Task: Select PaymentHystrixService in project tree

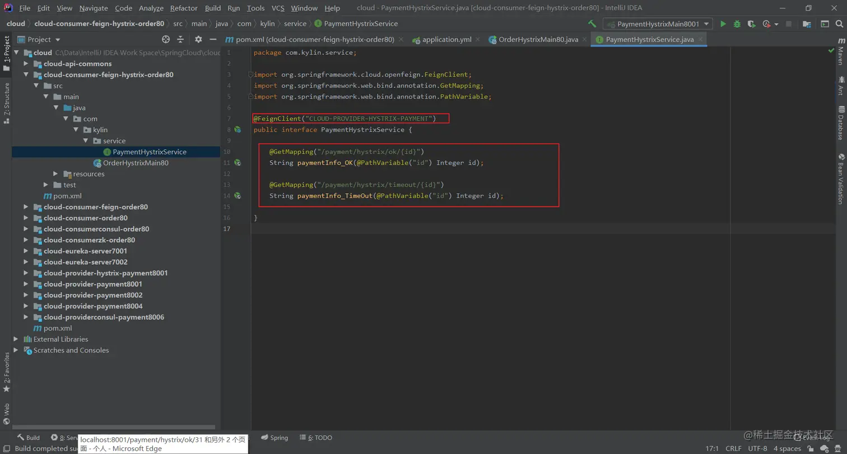Action: tap(150, 152)
